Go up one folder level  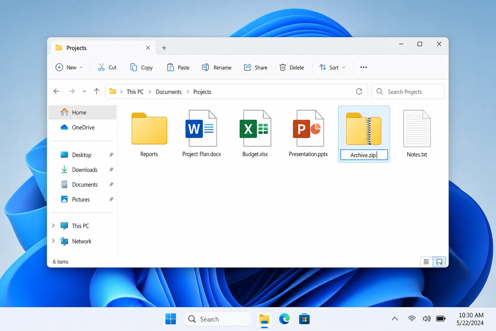click(x=97, y=91)
